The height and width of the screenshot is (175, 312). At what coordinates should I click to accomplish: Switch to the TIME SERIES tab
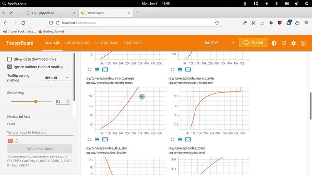point(134,43)
